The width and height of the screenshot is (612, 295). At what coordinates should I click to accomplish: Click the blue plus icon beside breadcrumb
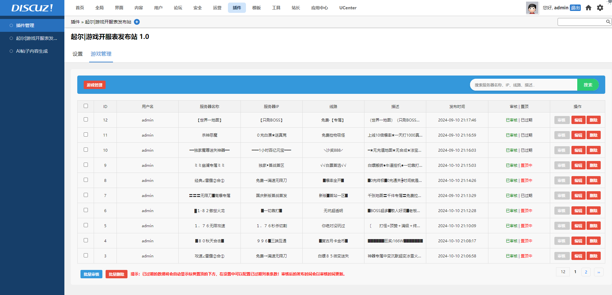click(137, 22)
